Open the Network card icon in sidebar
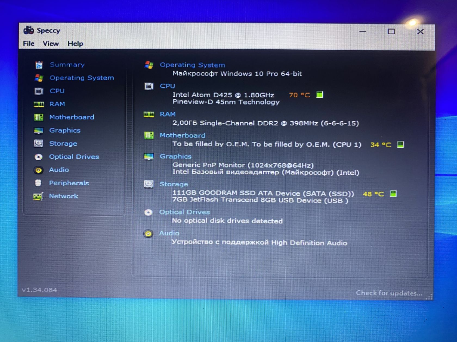This screenshot has height=342, width=457. [x=38, y=196]
